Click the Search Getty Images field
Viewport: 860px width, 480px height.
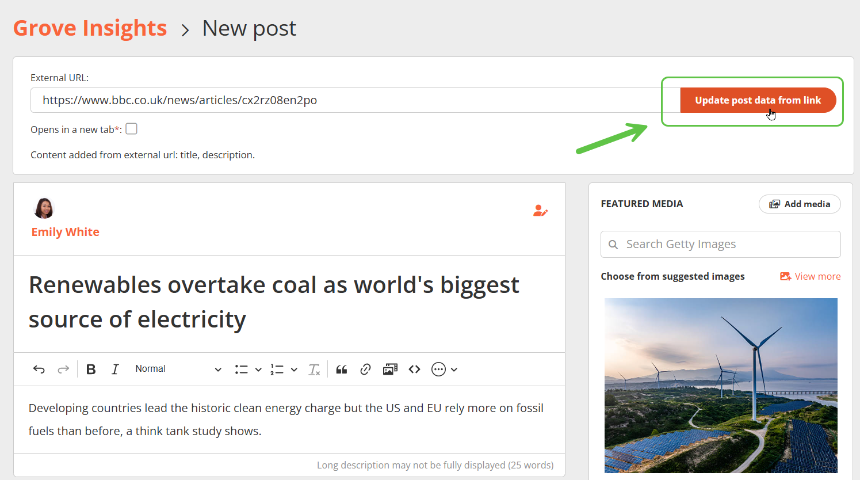(x=720, y=245)
